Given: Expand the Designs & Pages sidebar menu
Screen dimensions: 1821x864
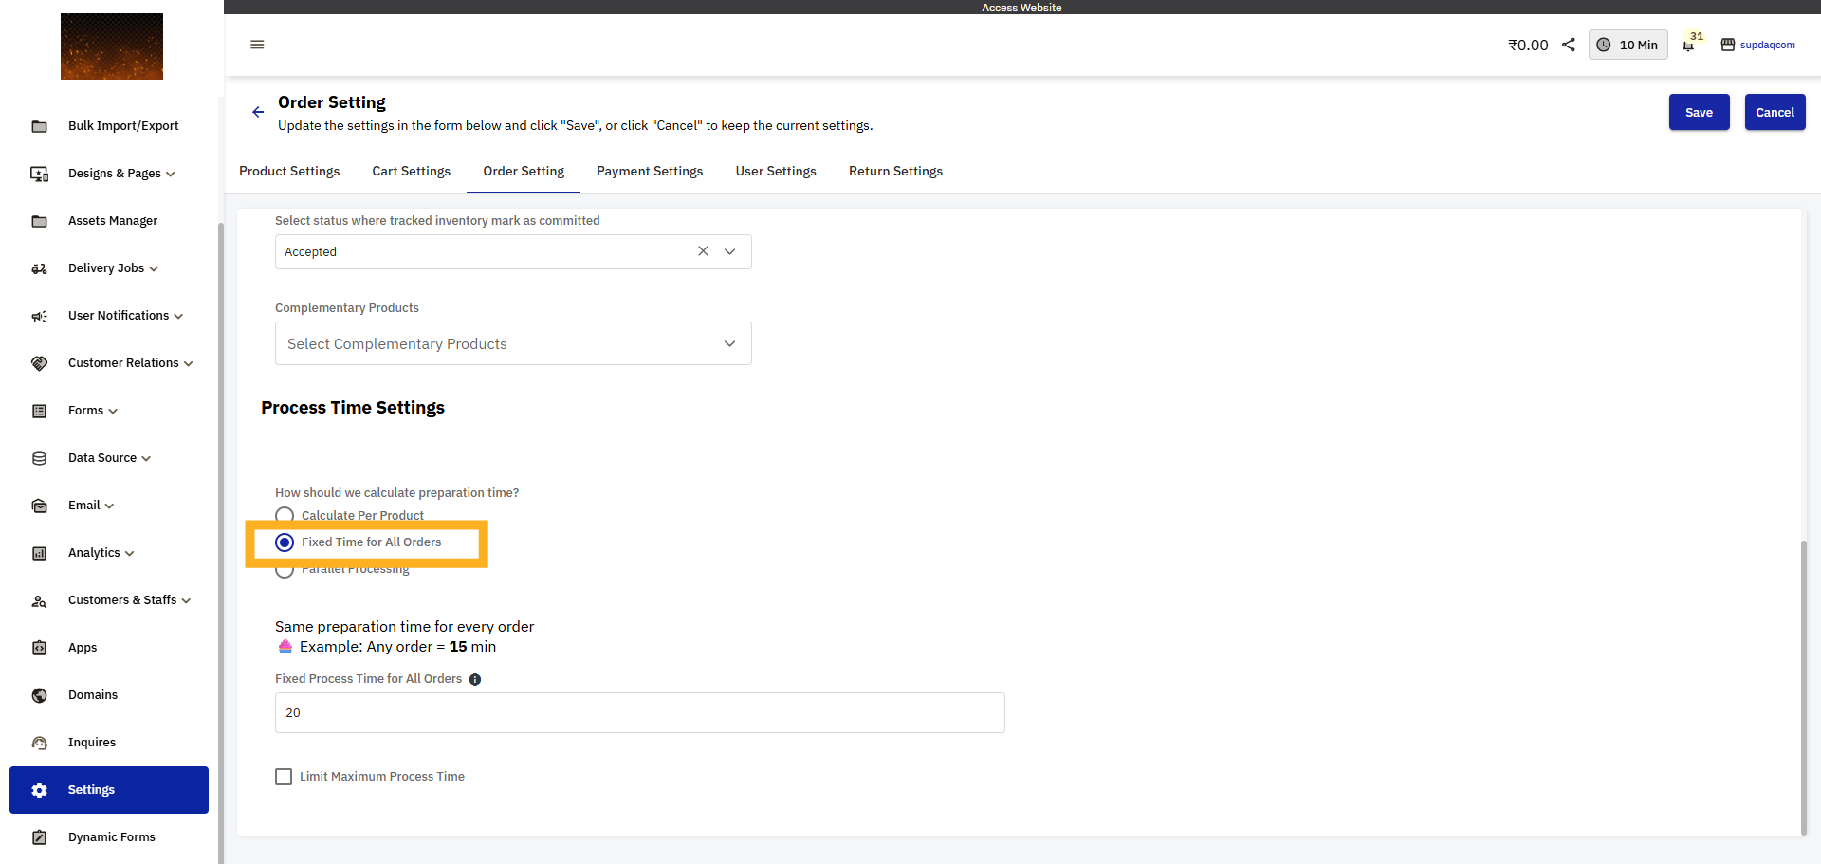Looking at the screenshot, I should (x=121, y=174).
